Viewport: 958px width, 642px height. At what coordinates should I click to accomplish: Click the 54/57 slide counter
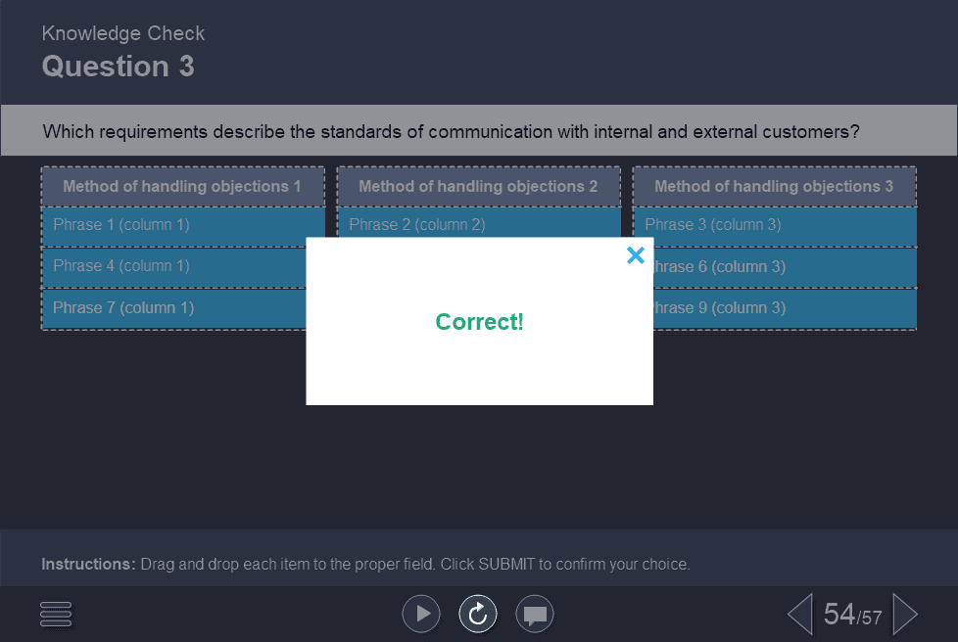click(x=849, y=614)
